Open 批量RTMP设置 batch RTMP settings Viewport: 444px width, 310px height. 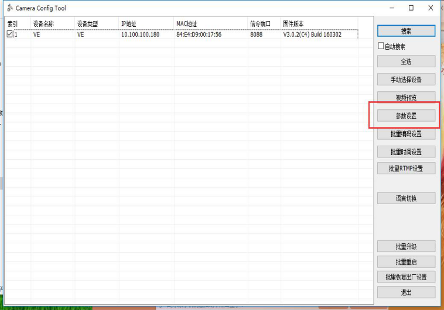coord(406,168)
